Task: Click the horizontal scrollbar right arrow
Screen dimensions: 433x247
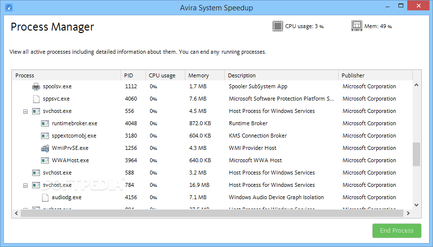Action: (408, 213)
